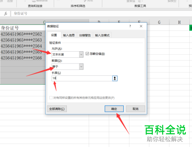Click cell 4256451965****2564
The width and height of the screenshot is (192, 147).
[23, 46]
